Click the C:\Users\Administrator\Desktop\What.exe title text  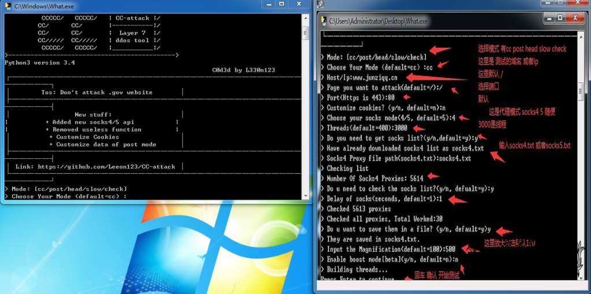tap(379, 21)
